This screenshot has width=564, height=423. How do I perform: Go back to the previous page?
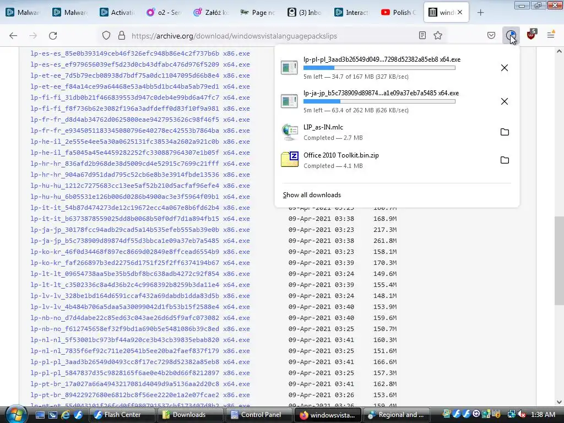click(x=13, y=36)
